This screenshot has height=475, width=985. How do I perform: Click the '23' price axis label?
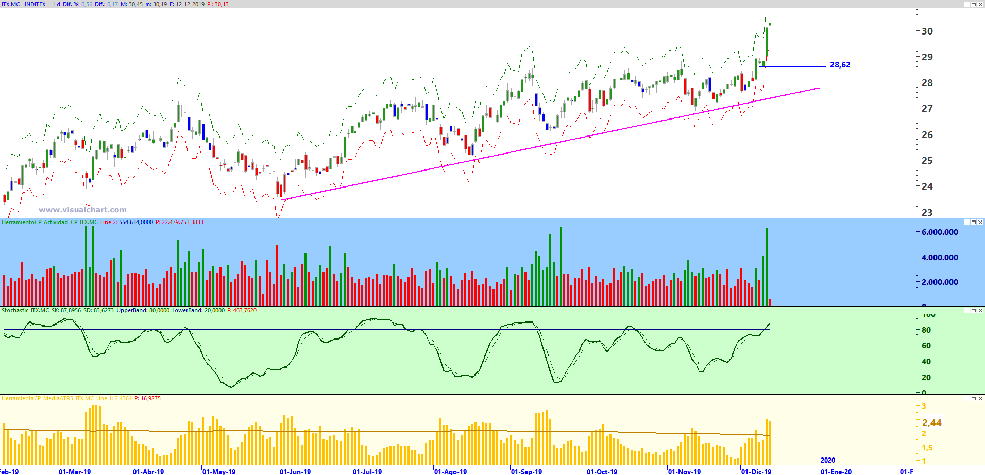click(927, 212)
